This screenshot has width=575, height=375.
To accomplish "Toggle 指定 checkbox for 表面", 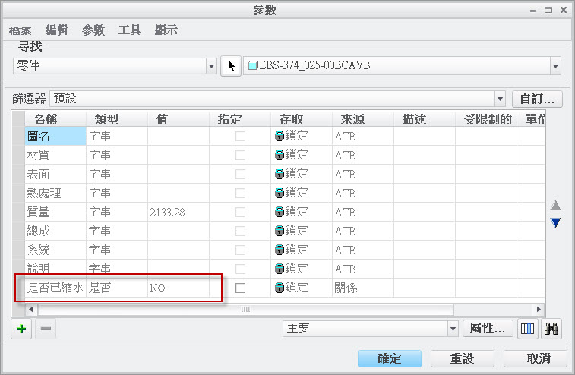I will coord(240,174).
